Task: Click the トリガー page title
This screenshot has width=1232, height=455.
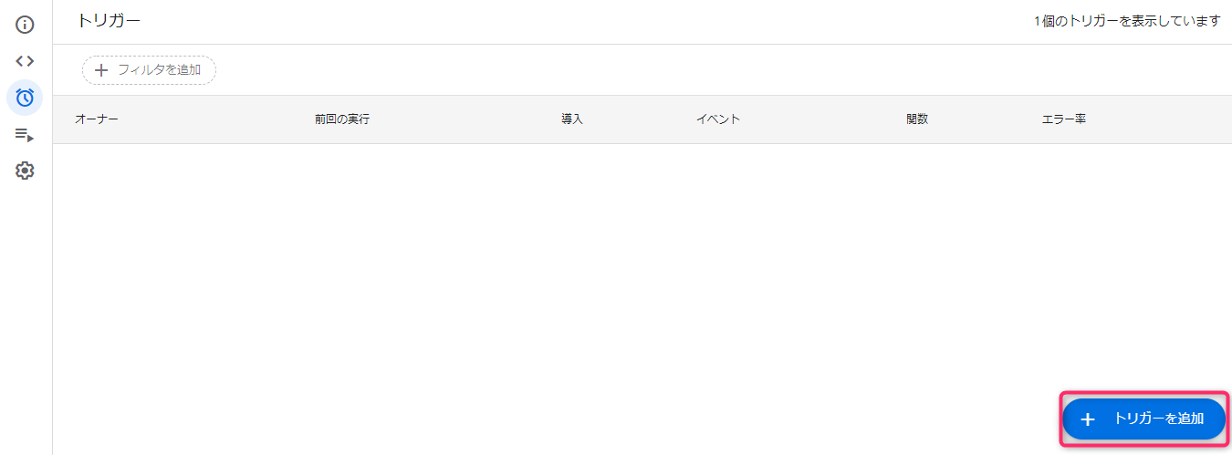Action: pyautogui.click(x=110, y=20)
